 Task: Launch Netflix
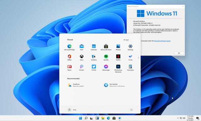pos(118,57)
